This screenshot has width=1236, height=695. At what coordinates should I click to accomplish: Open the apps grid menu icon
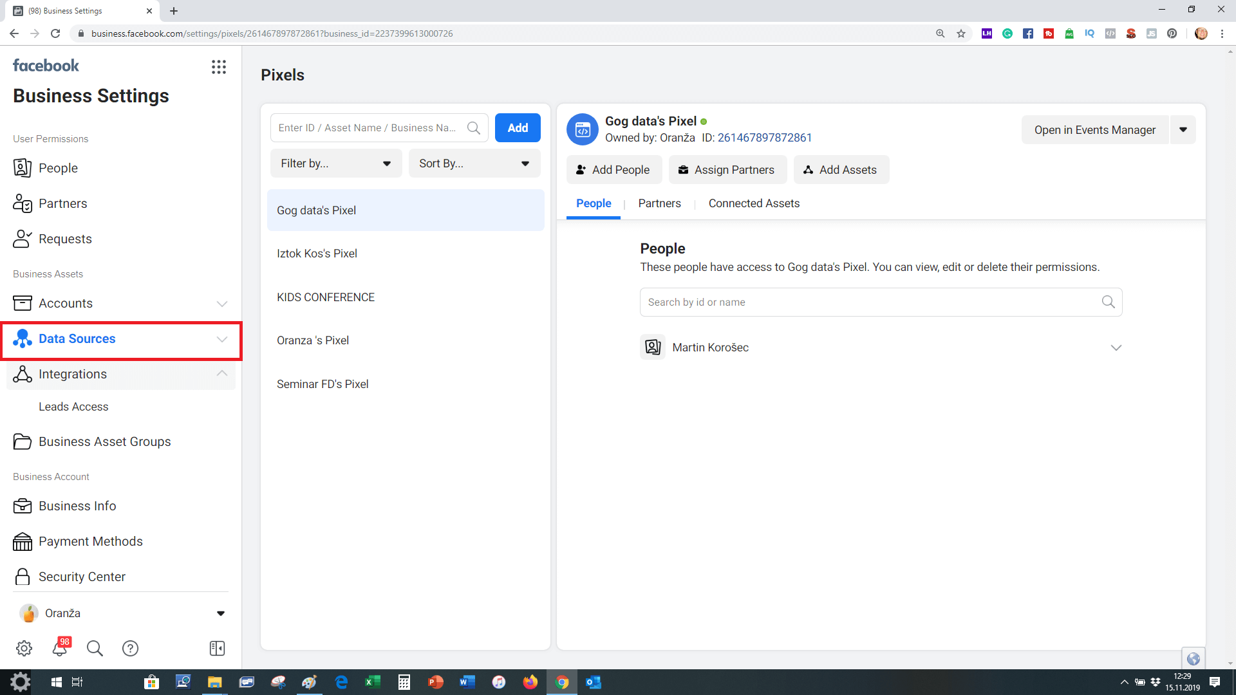coord(219,67)
